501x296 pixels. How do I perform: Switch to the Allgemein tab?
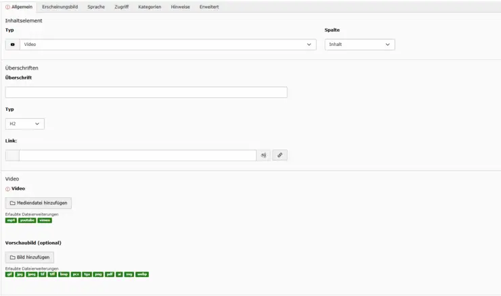[x=19, y=7]
